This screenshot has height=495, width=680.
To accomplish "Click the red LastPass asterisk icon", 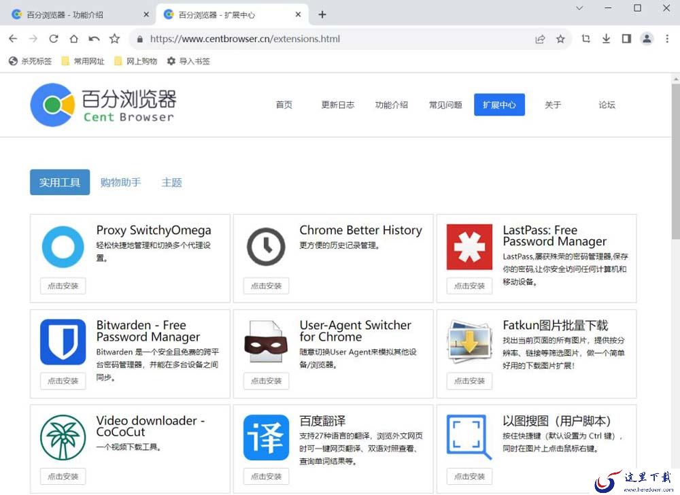I will pyautogui.click(x=469, y=247).
